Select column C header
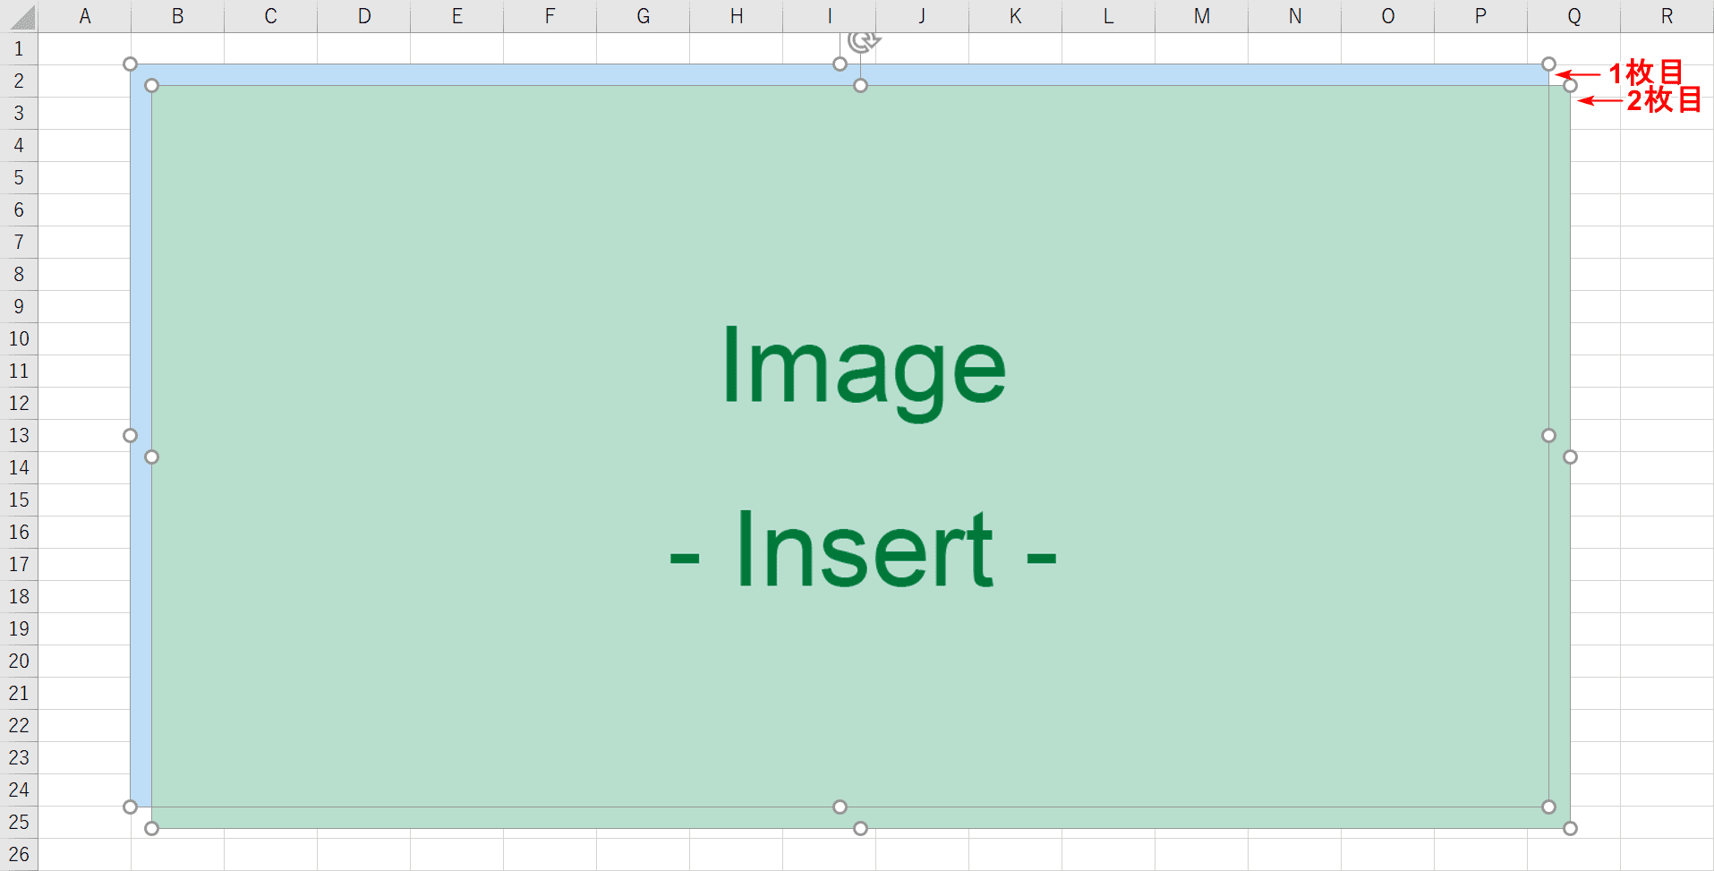1714x871 pixels. coord(271,16)
